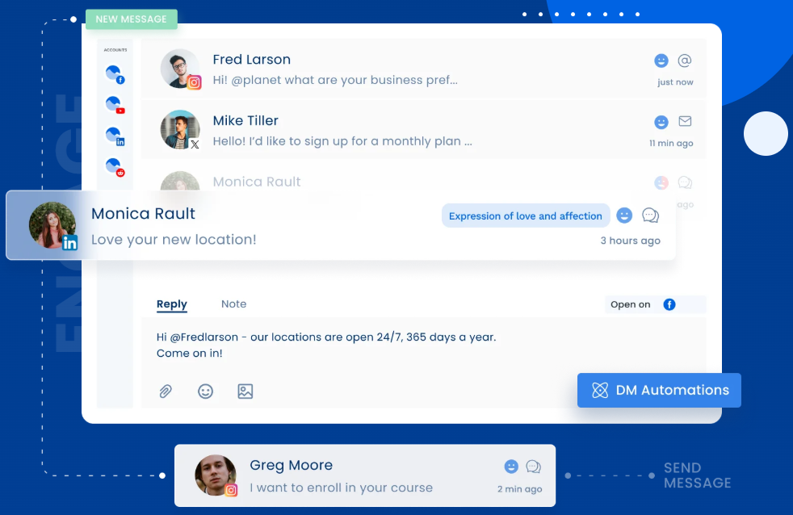Click the sentiment smiley on Mike Tiller's message
Viewport: 793px width, 515px height.
[661, 122]
